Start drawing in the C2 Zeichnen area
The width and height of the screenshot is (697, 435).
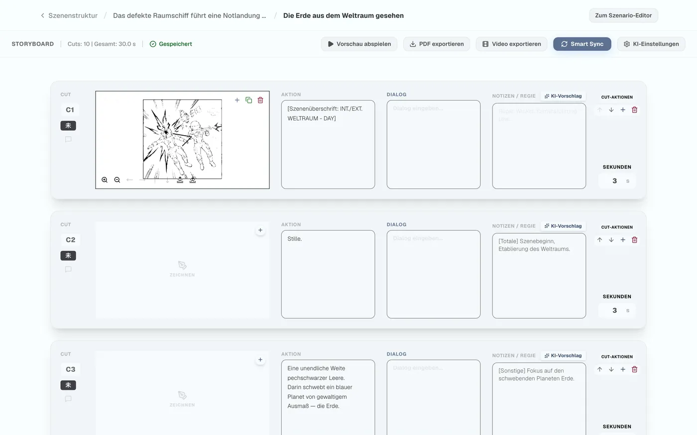pos(182,269)
